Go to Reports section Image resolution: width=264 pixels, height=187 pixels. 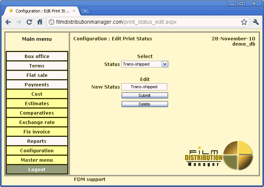[37, 141]
